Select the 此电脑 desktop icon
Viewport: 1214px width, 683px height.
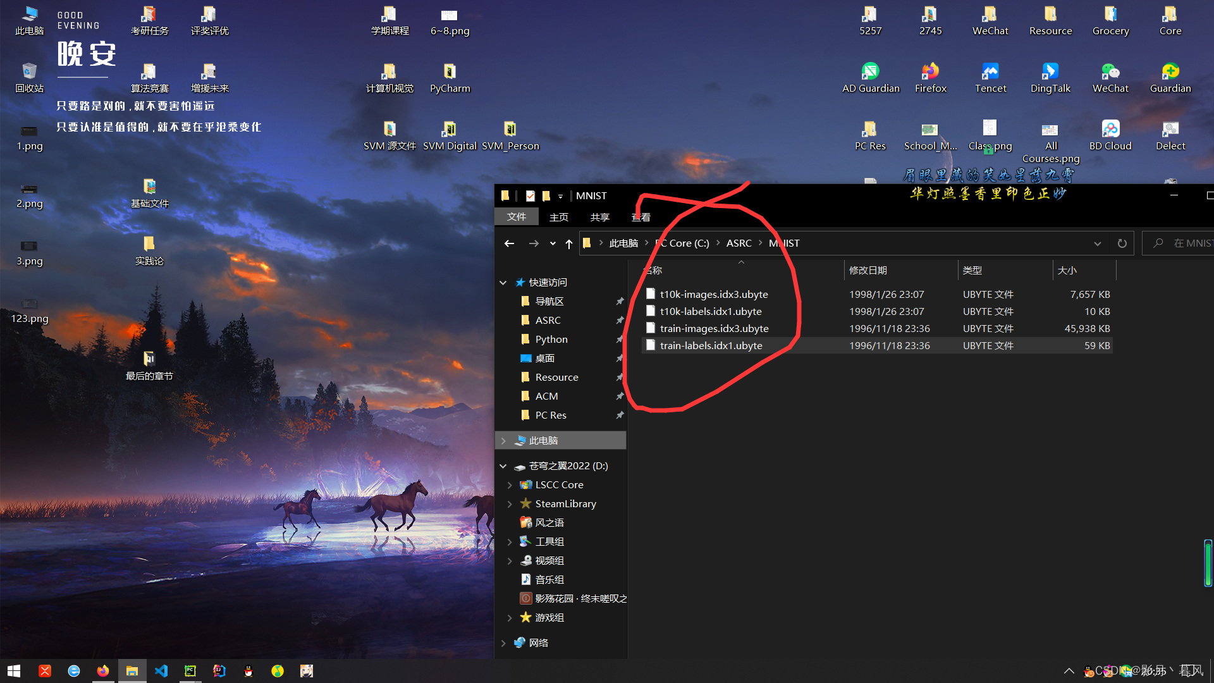pos(29,20)
